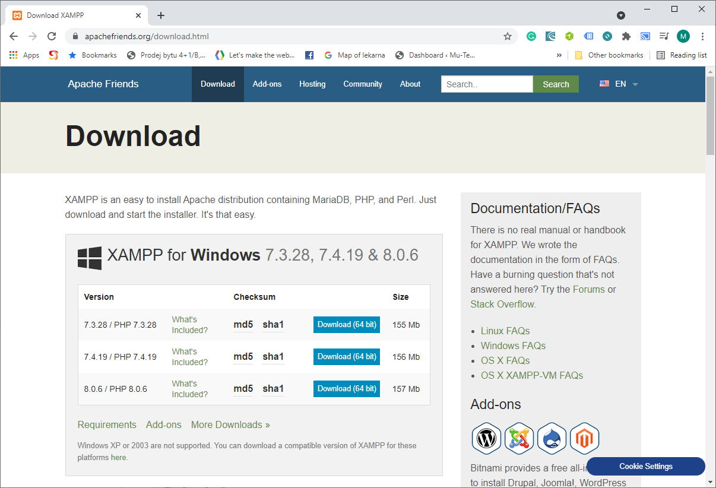This screenshot has height=488, width=716.
Task: Open the Map of lekarna bookmark
Action: (x=354, y=55)
